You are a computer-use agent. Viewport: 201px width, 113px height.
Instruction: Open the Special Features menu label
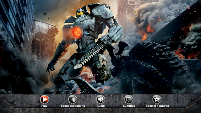157,106
